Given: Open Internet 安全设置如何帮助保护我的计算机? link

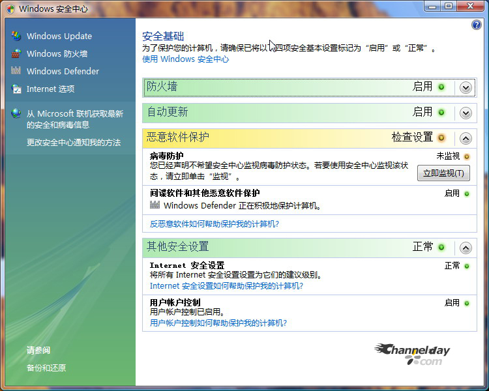Looking at the screenshot, I should point(226,286).
